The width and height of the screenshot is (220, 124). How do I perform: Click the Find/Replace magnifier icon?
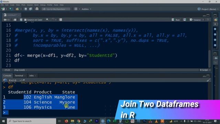[47, 20]
